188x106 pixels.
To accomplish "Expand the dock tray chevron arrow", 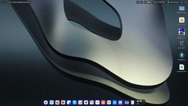I will (x=143, y=102).
